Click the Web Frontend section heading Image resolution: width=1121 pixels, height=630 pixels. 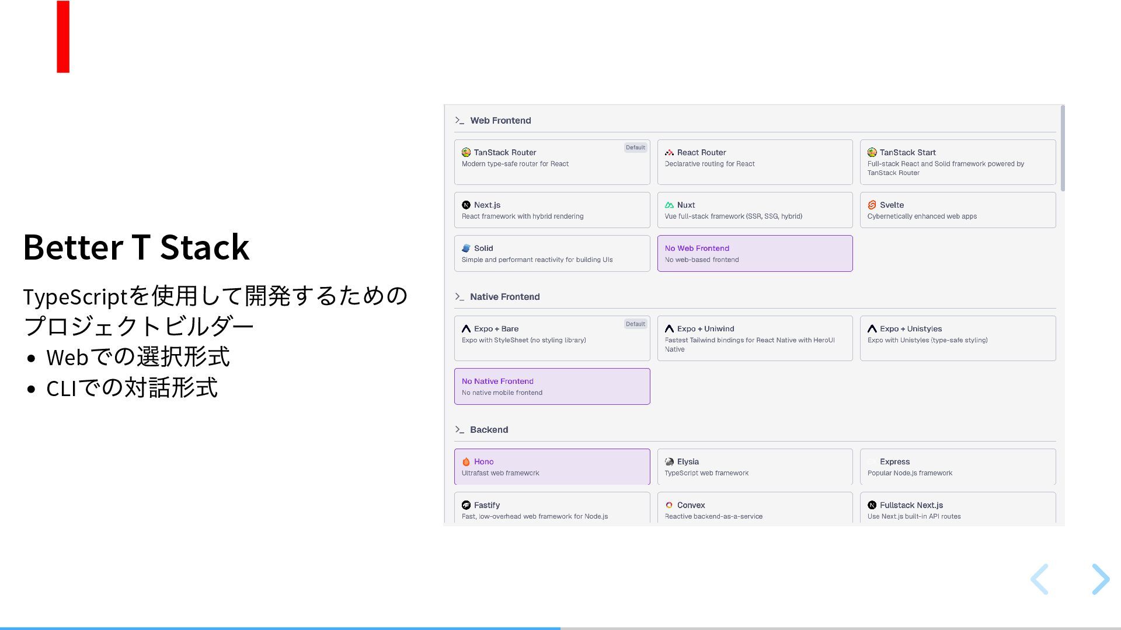click(x=500, y=121)
